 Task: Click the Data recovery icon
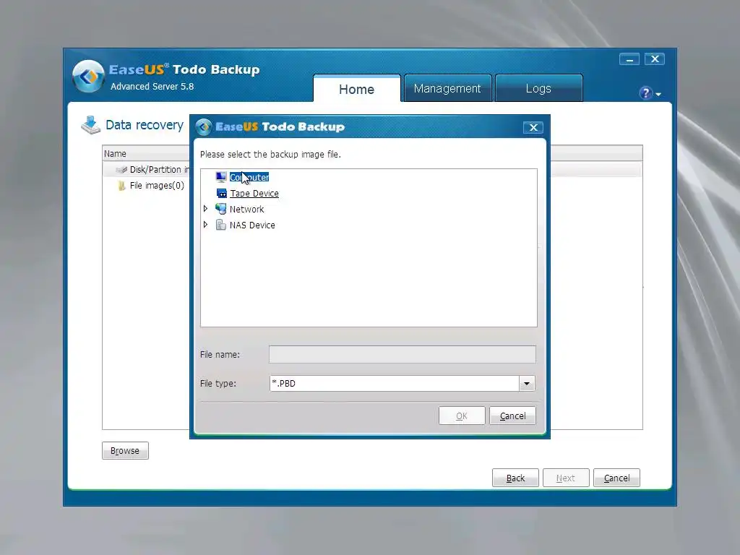[90, 125]
